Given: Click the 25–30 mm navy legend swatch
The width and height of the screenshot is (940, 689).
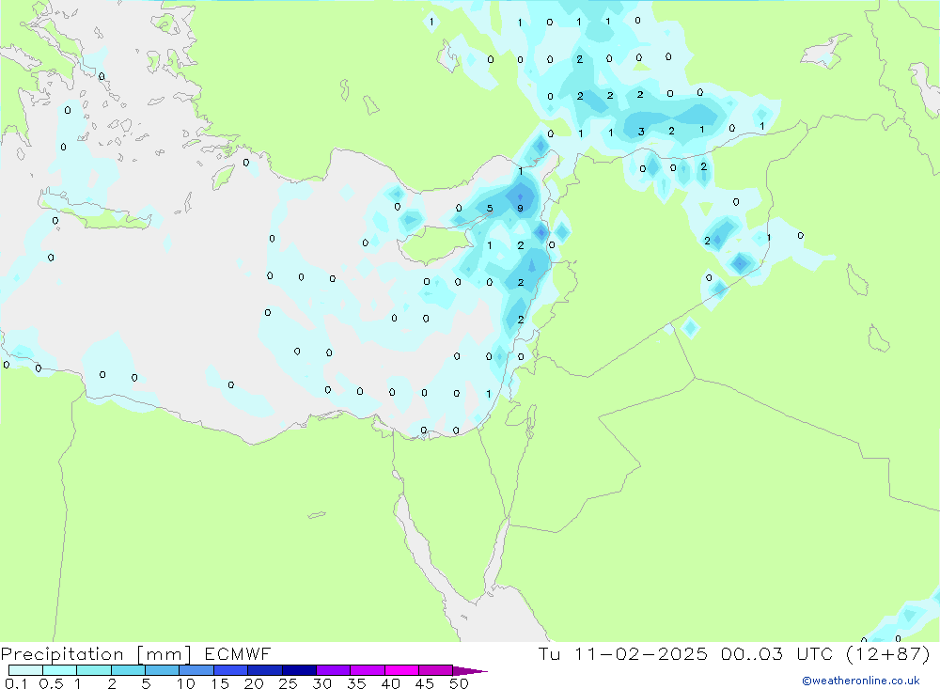Looking at the screenshot, I should coord(299,670).
